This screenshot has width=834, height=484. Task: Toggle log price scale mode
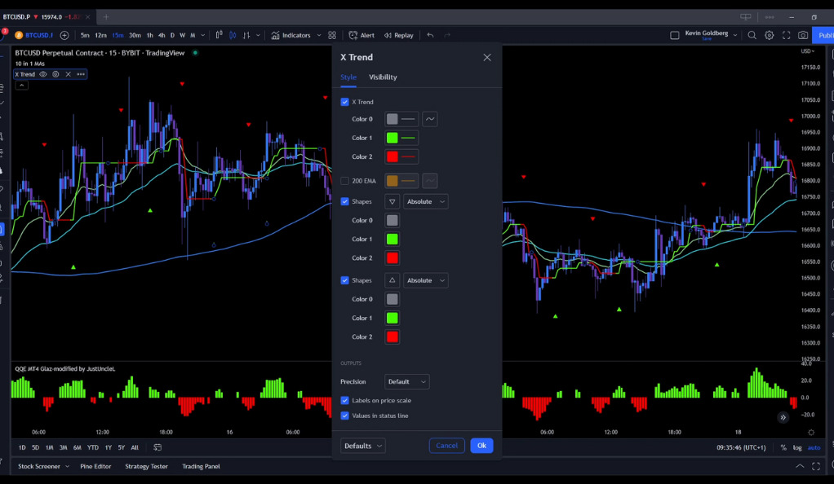pyautogui.click(x=797, y=448)
